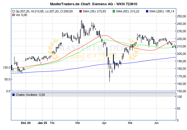The width and height of the screenshot is (187, 130).
Task: Click the Mai date label
Action: click(130, 123)
